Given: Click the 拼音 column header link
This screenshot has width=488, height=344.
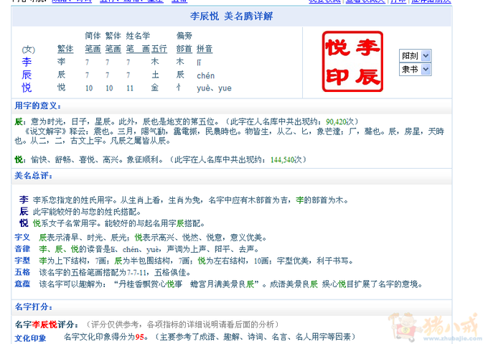Looking at the screenshot, I should coord(205,49).
